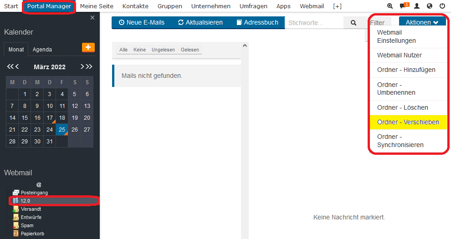Choose Ordner - Hinzufügen
This screenshot has width=451, height=239.
(408, 70)
